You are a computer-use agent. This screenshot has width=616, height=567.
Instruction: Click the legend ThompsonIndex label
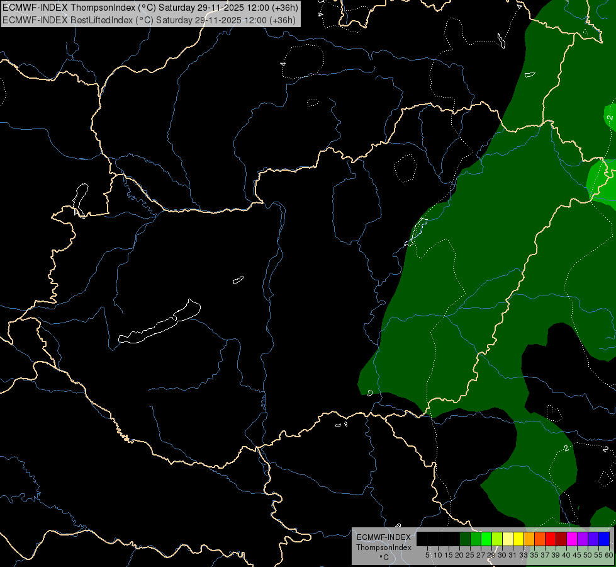[x=383, y=547]
